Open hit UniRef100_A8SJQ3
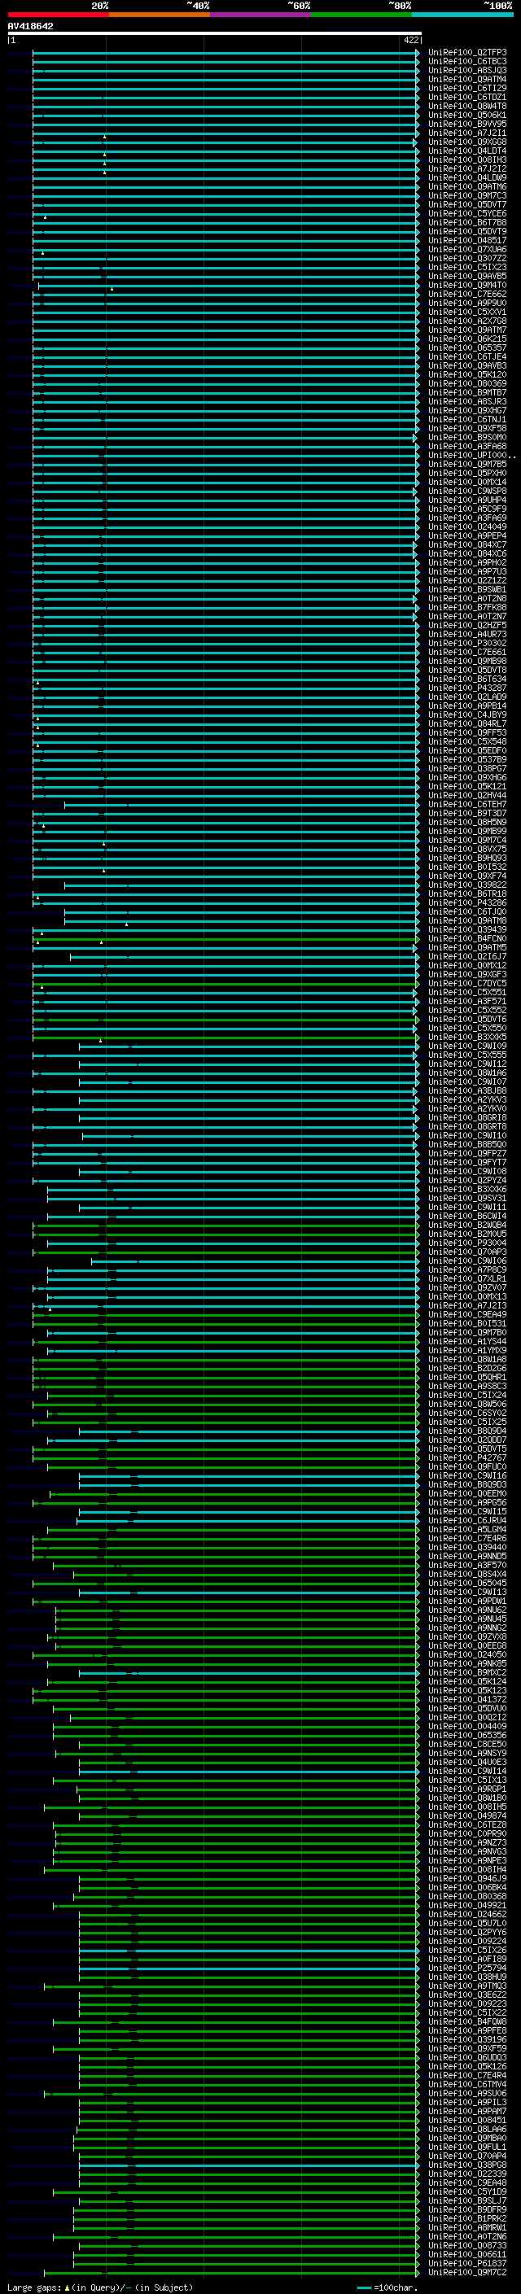 click(467, 70)
